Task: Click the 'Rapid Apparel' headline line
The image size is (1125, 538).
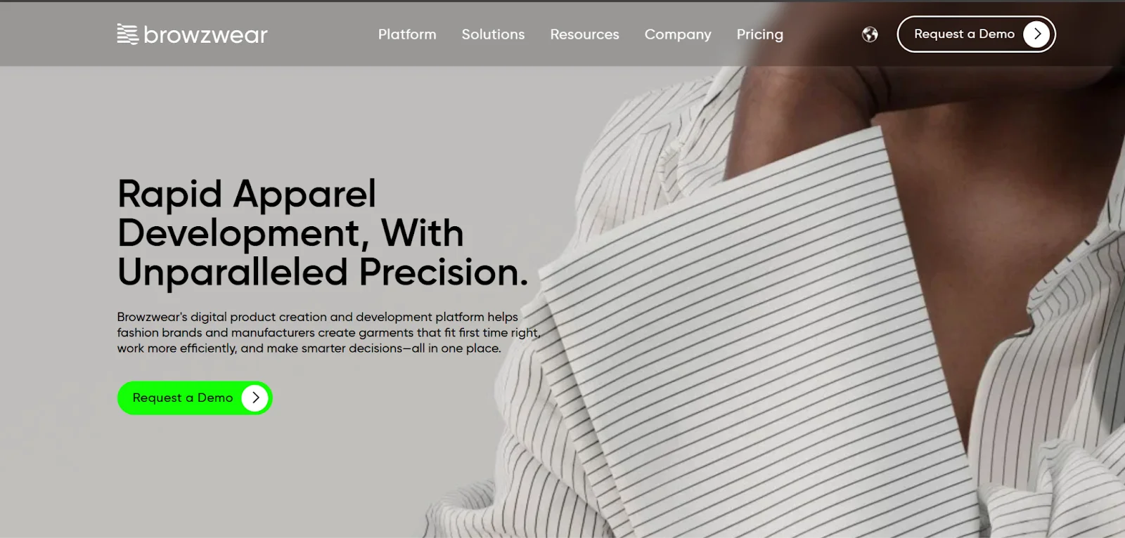Action: 247,194
